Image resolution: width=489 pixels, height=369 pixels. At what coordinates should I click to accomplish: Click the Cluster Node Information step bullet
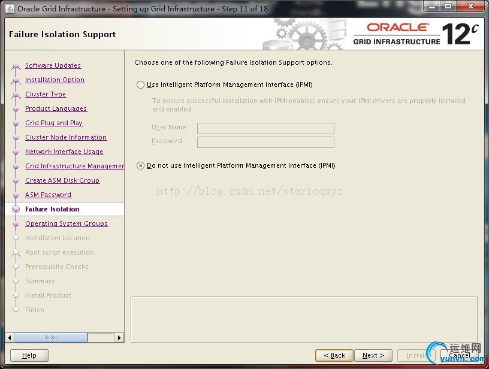[x=16, y=137]
